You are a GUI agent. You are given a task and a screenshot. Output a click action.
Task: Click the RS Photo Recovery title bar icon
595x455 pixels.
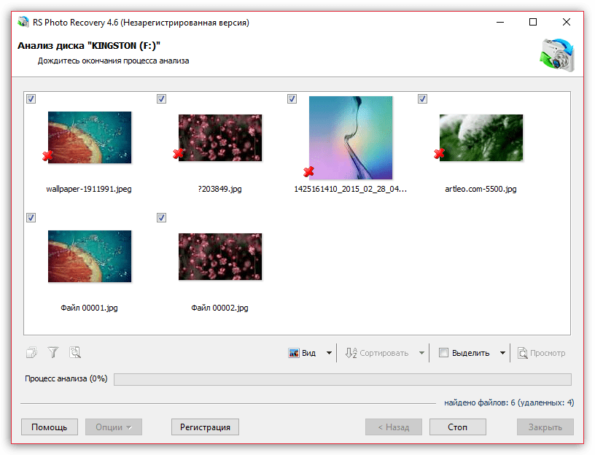click(x=23, y=23)
